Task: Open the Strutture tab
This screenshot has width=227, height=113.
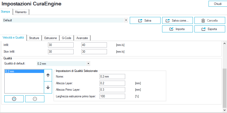Action: (34, 38)
